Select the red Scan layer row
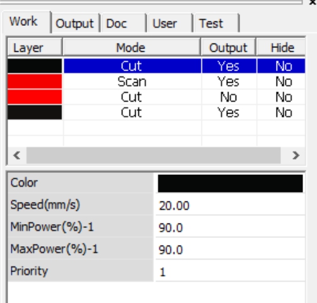Viewport: 317px width, 303px height. click(156, 81)
